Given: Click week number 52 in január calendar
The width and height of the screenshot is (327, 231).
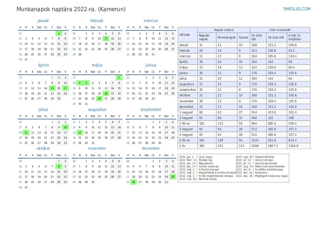Looking at the screenshot, I should click(x=20, y=33).
